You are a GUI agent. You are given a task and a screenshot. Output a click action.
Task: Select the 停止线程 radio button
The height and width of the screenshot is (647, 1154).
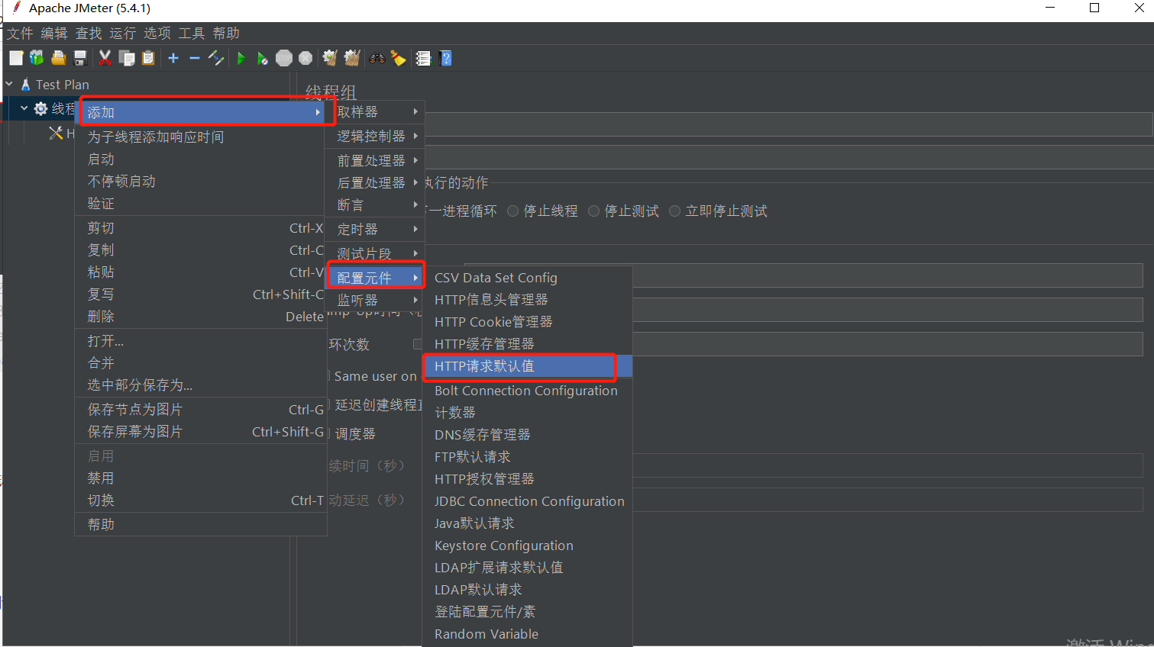click(x=513, y=211)
